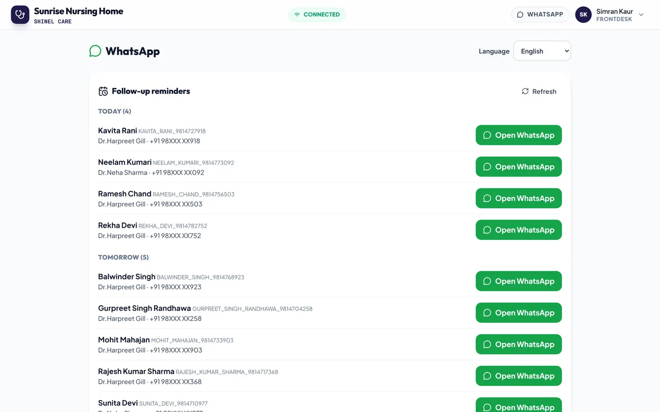Viewport: 660px width, 412px height.
Task: Open WhatsApp for Balwinder Singh
Action: click(x=519, y=281)
